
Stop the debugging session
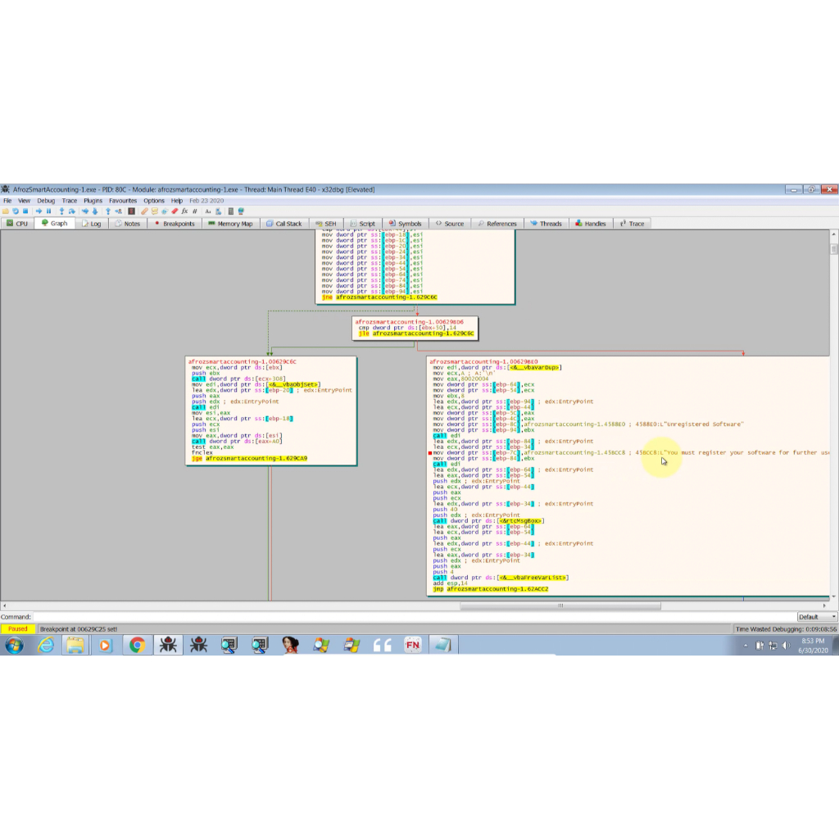[x=25, y=211]
